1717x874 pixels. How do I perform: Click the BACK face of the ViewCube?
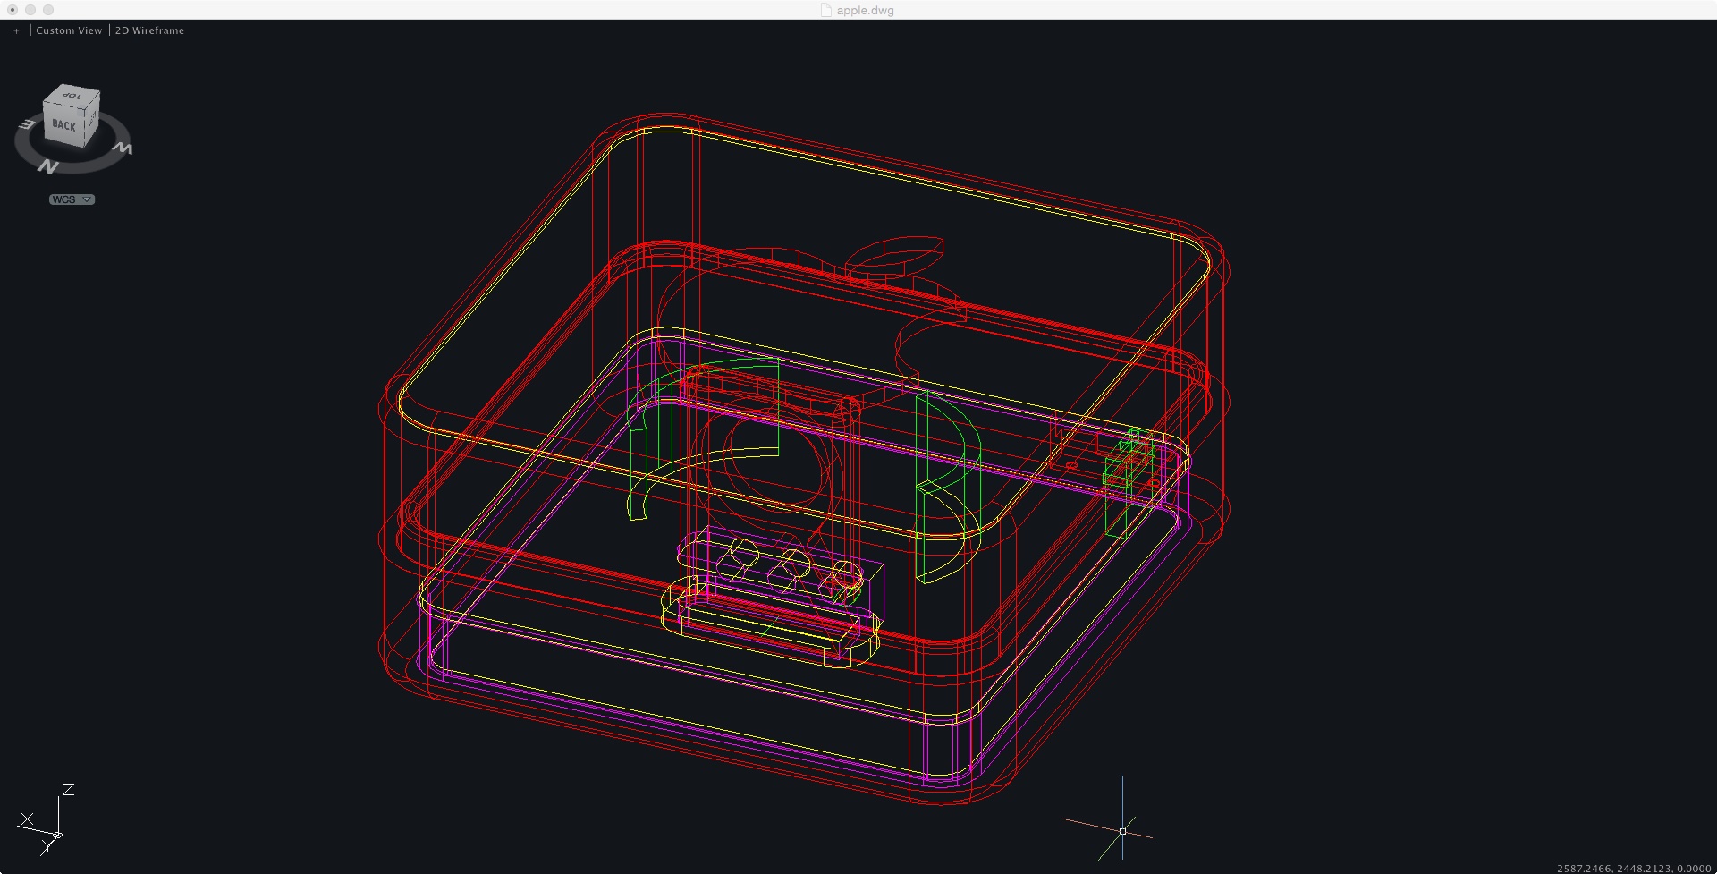[x=63, y=125]
